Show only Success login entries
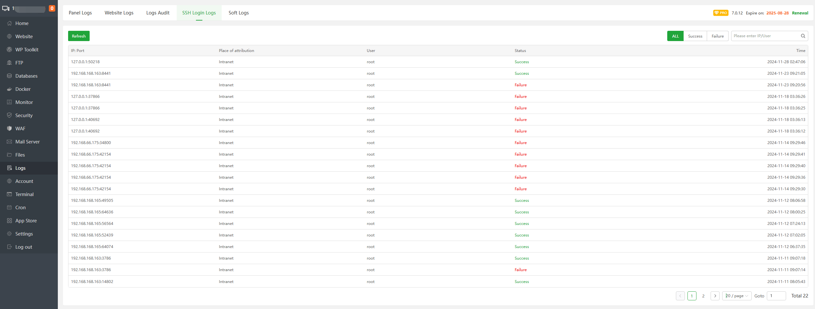The image size is (815, 309). tap(695, 36)
